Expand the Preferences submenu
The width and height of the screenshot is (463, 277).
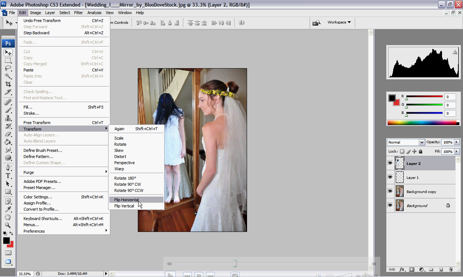point(64,231)
